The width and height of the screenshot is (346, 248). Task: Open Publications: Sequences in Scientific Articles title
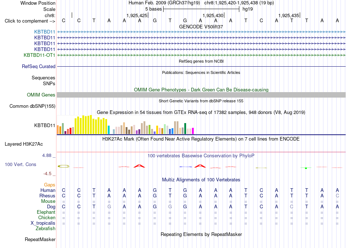pos(201,72)
